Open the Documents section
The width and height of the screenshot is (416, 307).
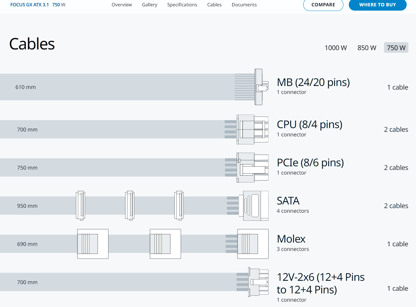tap(244, 5)
